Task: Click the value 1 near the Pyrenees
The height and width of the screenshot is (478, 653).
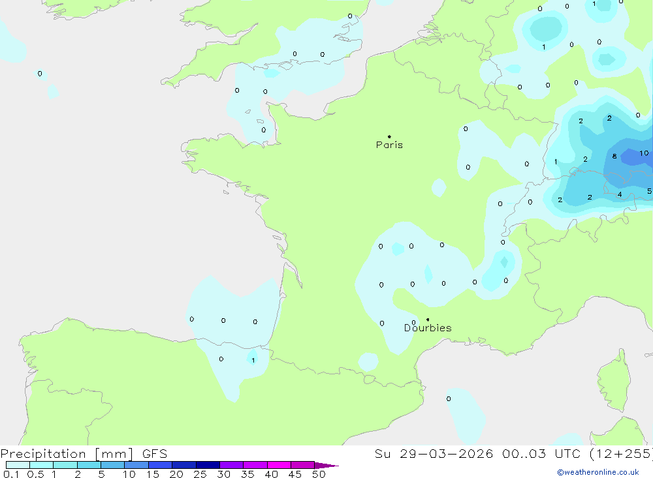Action: (x=253, y=361)
